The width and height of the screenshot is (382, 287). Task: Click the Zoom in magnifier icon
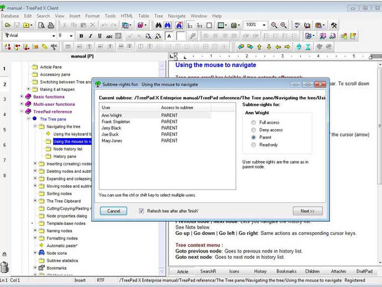(x=283, y=25)
